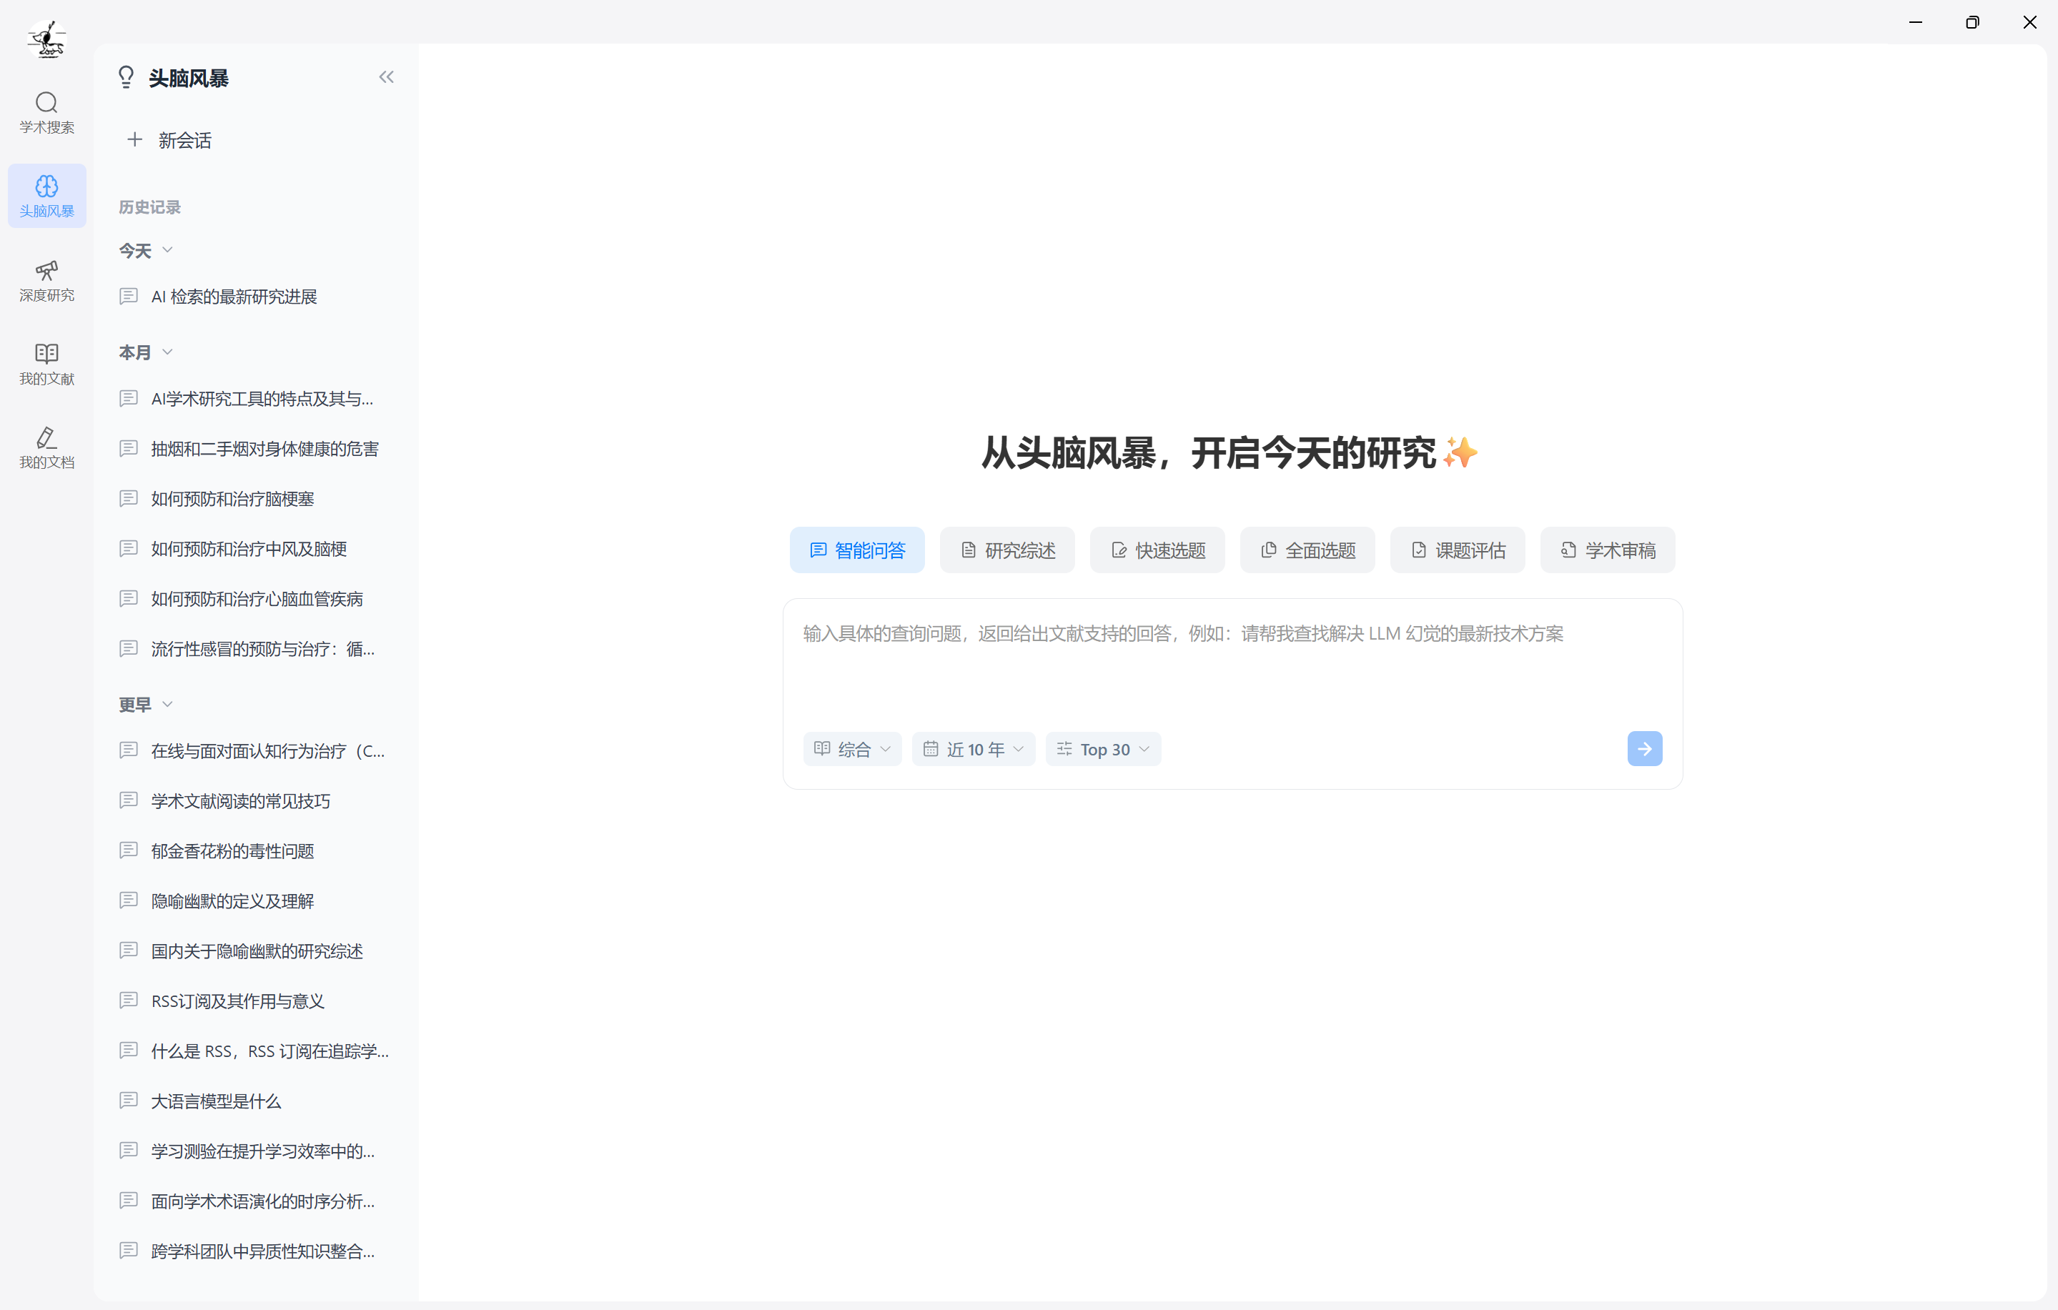Click the send arrow in the query box

[1644, 748]
